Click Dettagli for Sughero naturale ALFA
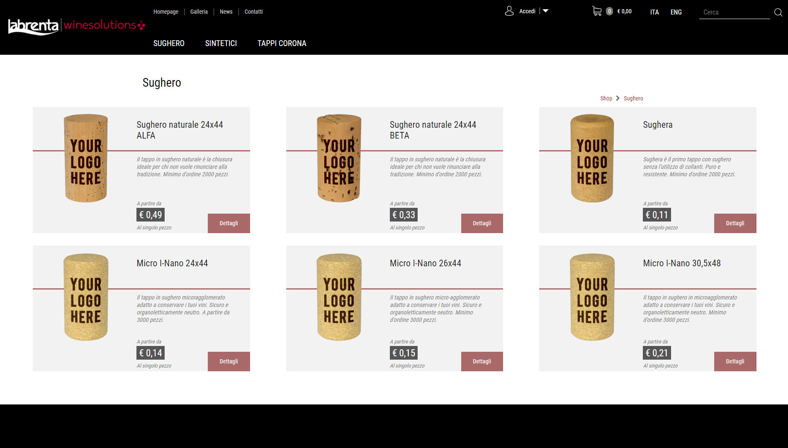 point(229,223)
